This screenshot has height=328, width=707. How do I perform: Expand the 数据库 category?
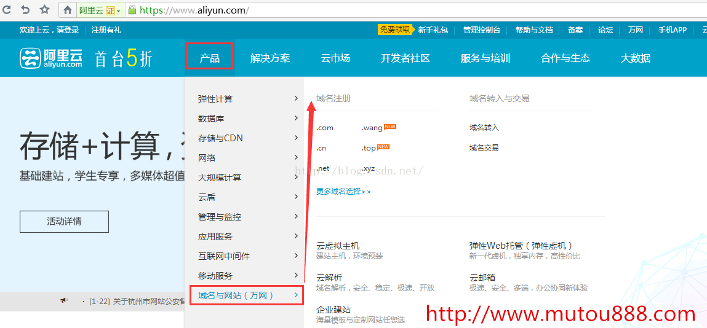pos(244,119)
